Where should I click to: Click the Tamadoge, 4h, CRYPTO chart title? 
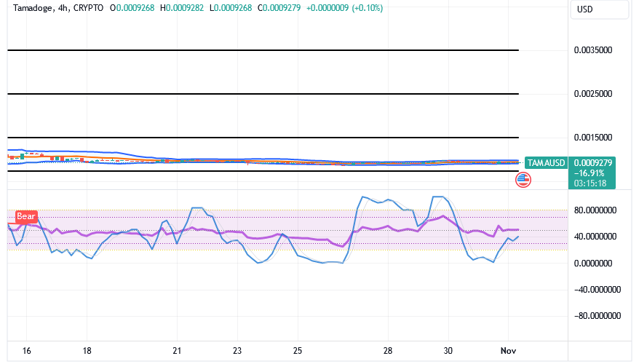point(58,8)
